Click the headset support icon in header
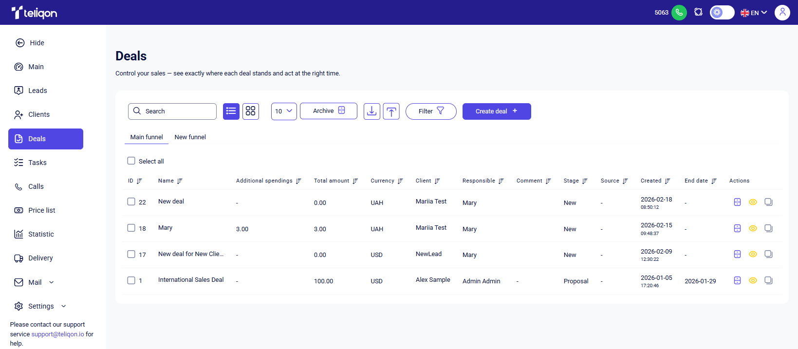This screenshot has width=798, height=349. click(x=698, y=12)
